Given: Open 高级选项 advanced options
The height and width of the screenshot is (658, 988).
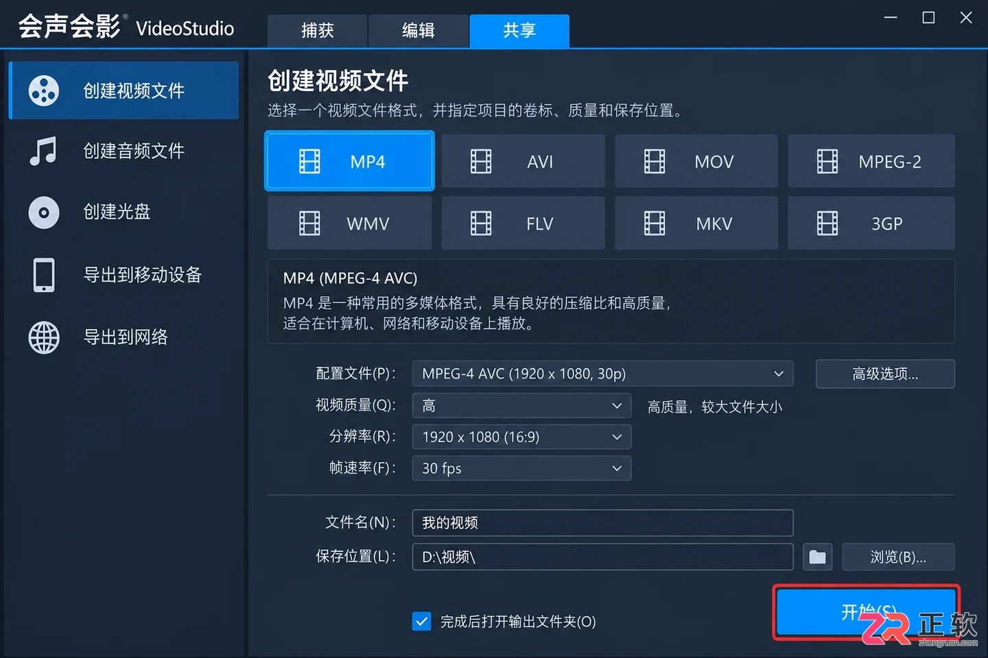Looking at the screenshot, I should point(885,374).
